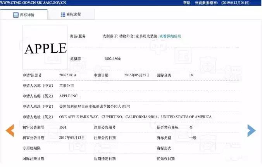The image size is (262, 167).
Task: Open the 查看详细信息 link
Action: click(x=170, y=36)
